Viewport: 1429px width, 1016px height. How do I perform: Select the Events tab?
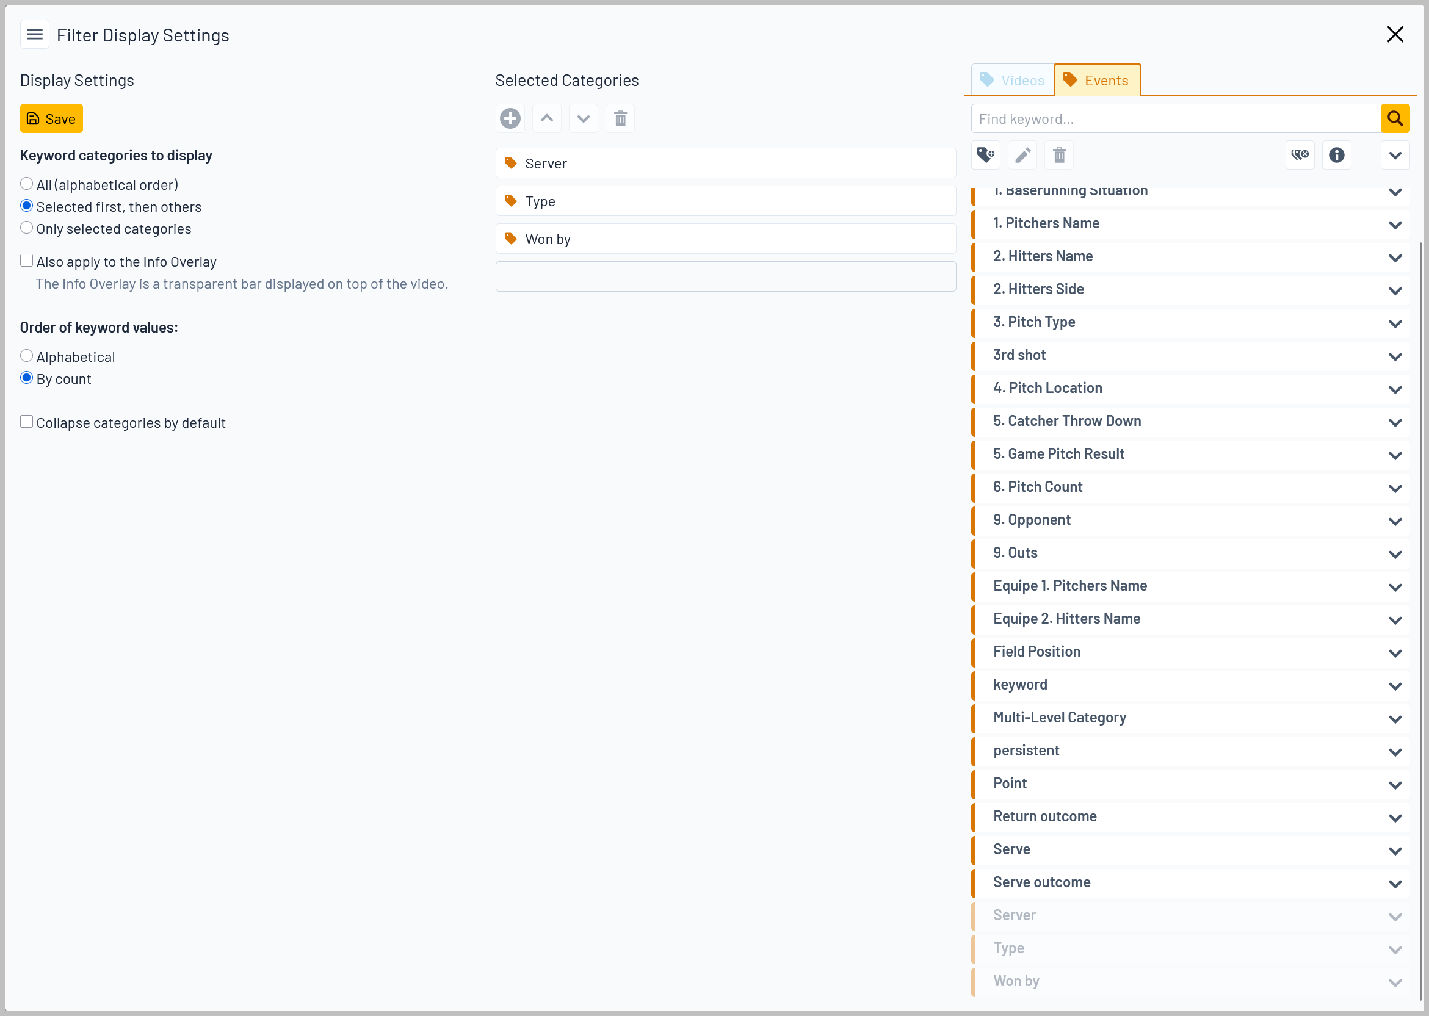click(1097, 81)
